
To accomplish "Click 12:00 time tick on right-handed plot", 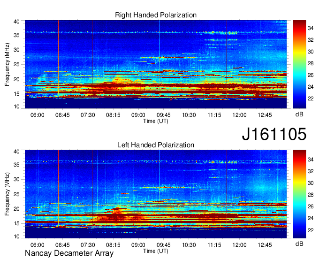I will pyautogui.click(x=239, y=115).
